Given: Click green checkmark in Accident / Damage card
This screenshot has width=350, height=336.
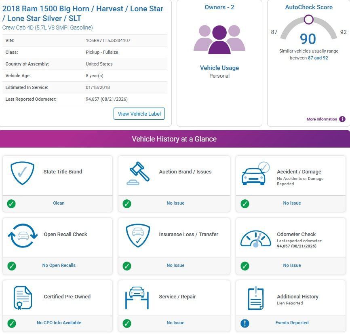Looking at the screenshot, I should pos(245,204).
